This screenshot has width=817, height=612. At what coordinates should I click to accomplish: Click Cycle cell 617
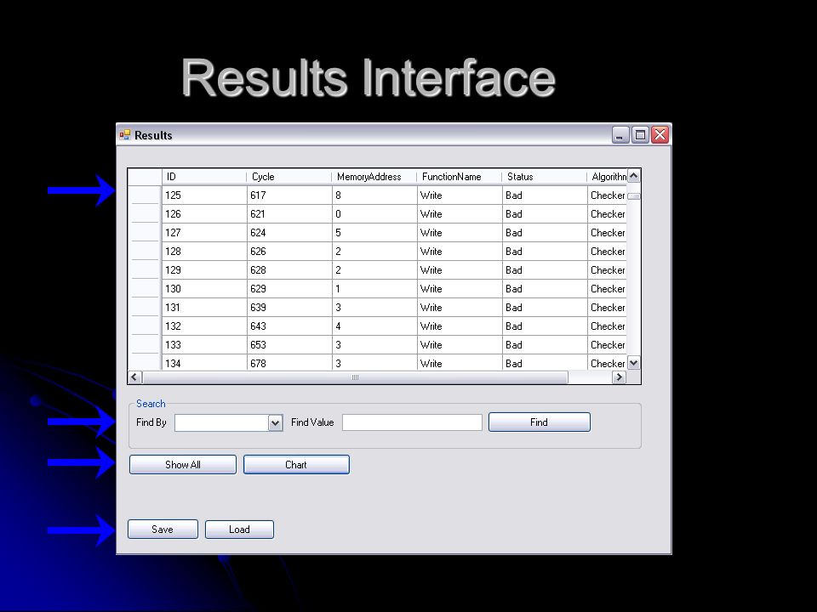pos(289,195)
